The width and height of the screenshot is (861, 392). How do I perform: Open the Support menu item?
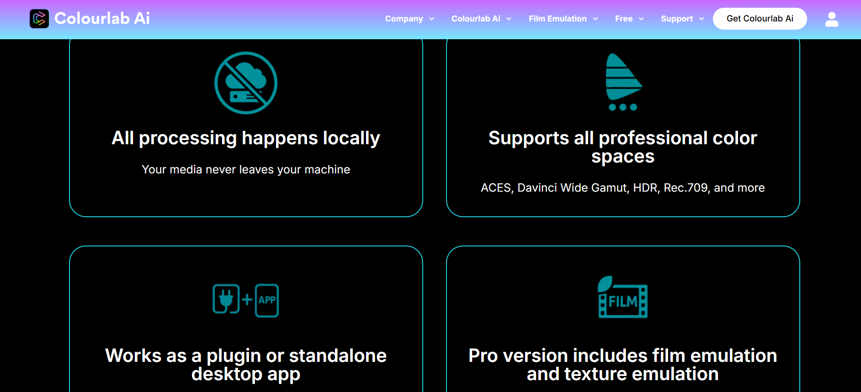(676, 19)
